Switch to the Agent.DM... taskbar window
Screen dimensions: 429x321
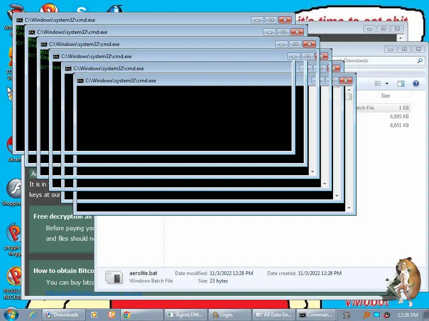186,315
